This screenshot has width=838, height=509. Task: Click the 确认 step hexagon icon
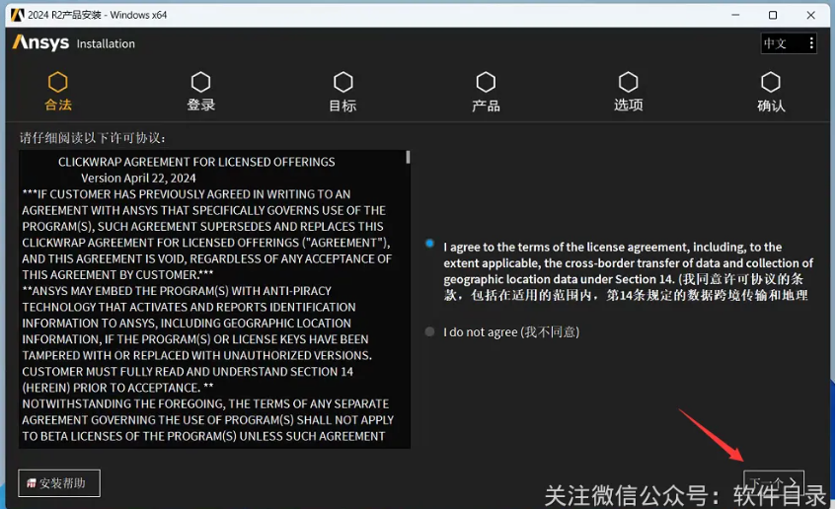pyautogui.click(x=771, y=82)
